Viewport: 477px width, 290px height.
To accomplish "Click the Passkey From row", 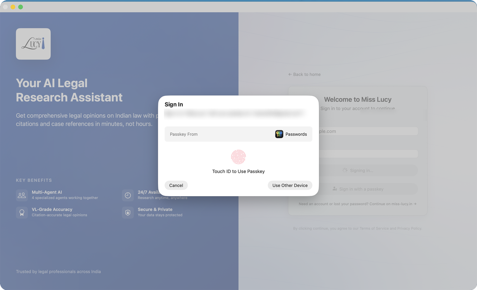I will [238, 134].
